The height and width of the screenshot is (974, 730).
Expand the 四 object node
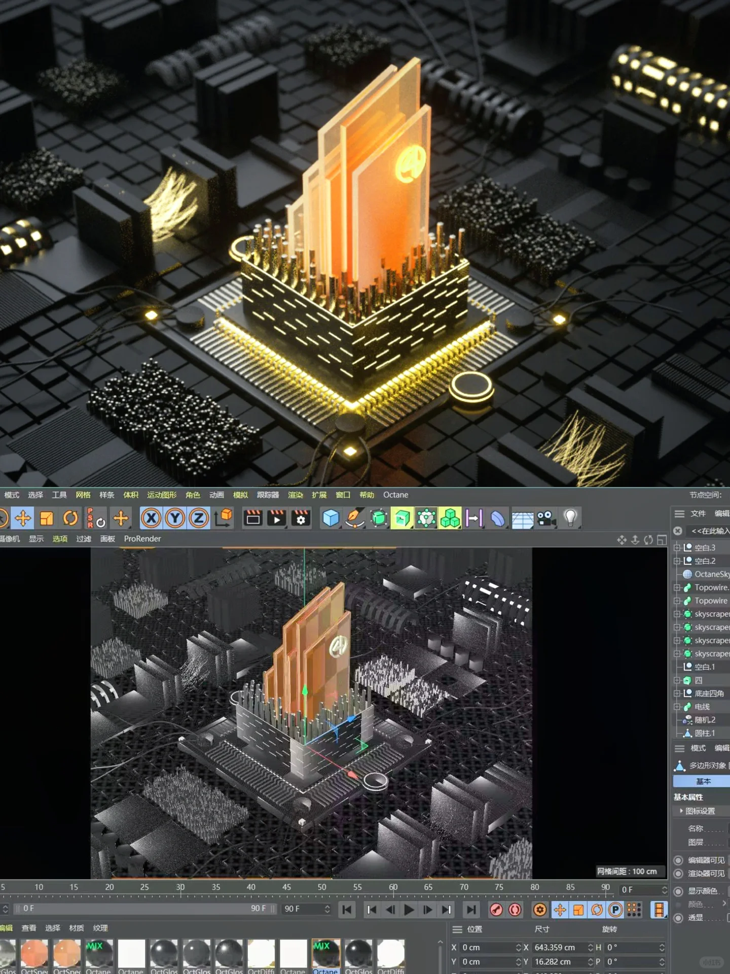tap(677, 680)
